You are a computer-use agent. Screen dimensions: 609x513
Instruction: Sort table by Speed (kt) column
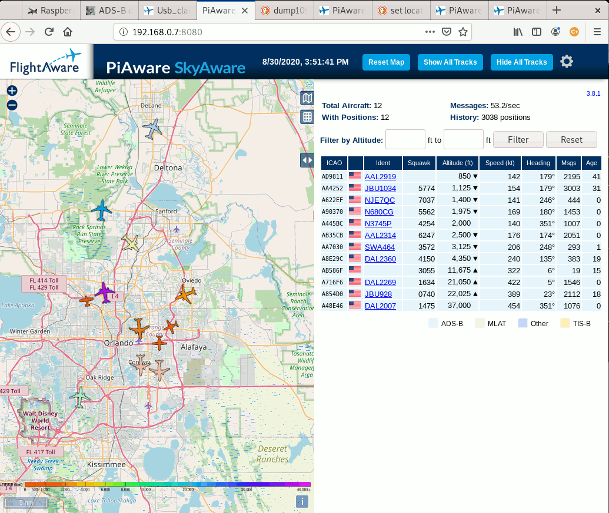click(x=500, y=163)
